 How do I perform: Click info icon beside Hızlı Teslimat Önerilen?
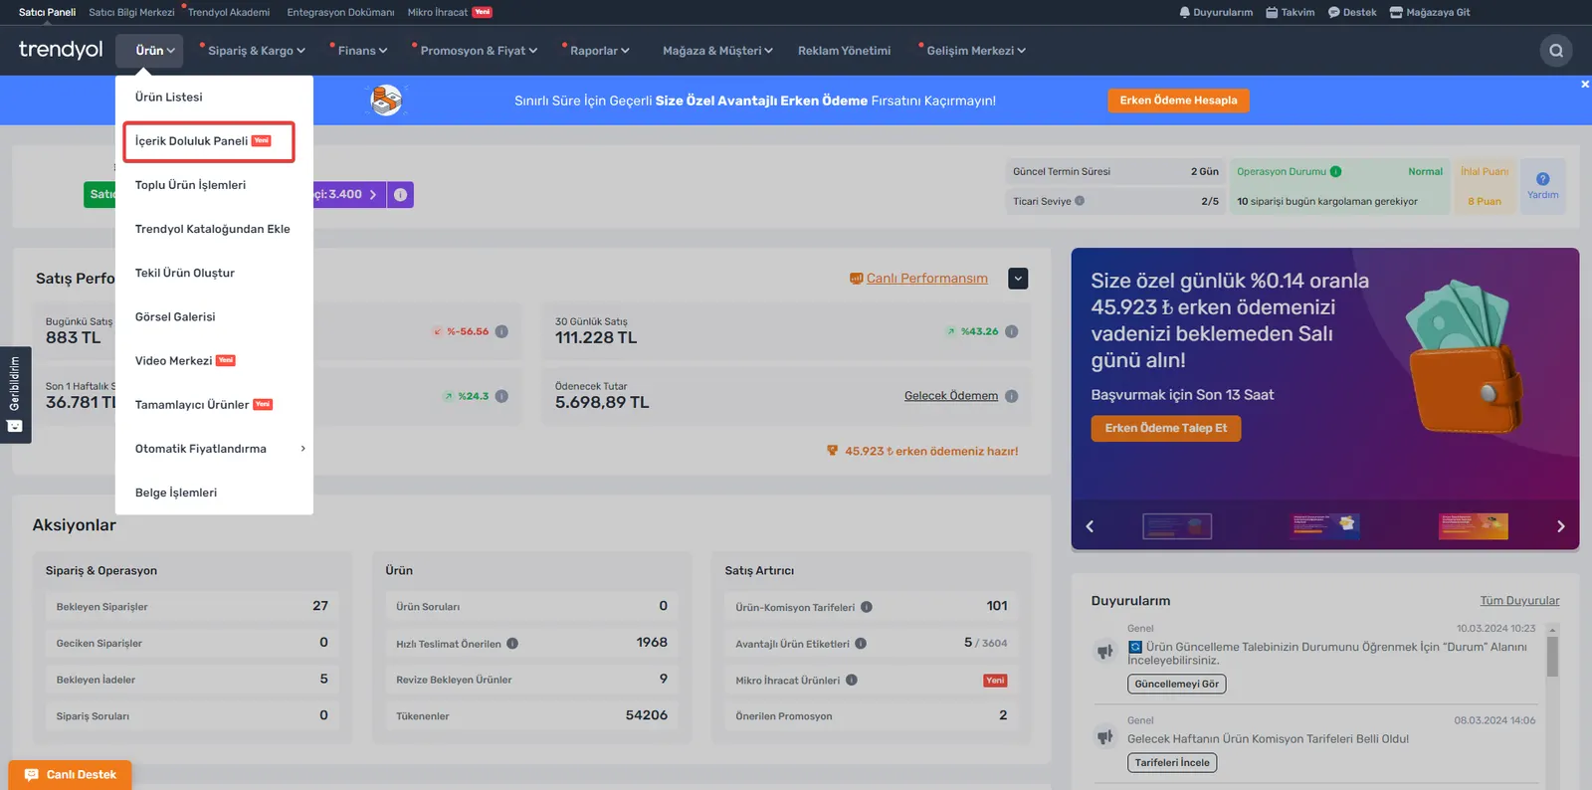pos(512,644)
